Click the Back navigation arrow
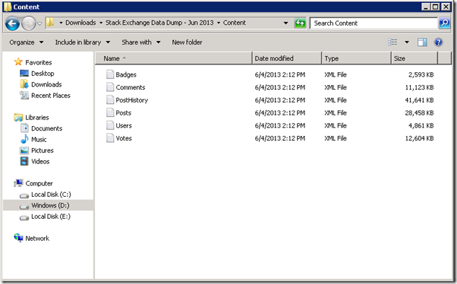 (12, 23)
